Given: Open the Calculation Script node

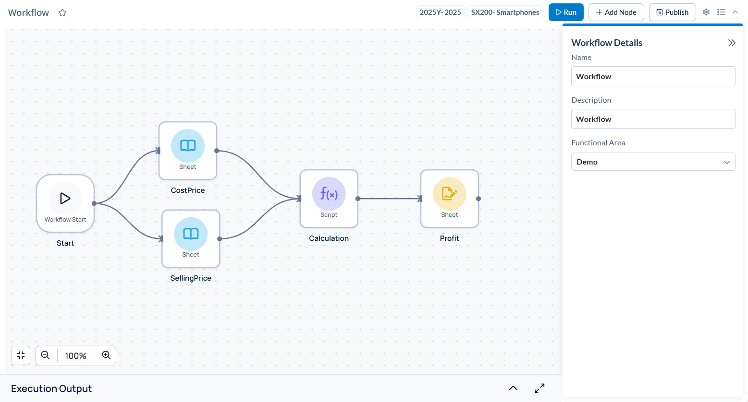Looking at the screenshot, I should [329, 194].
